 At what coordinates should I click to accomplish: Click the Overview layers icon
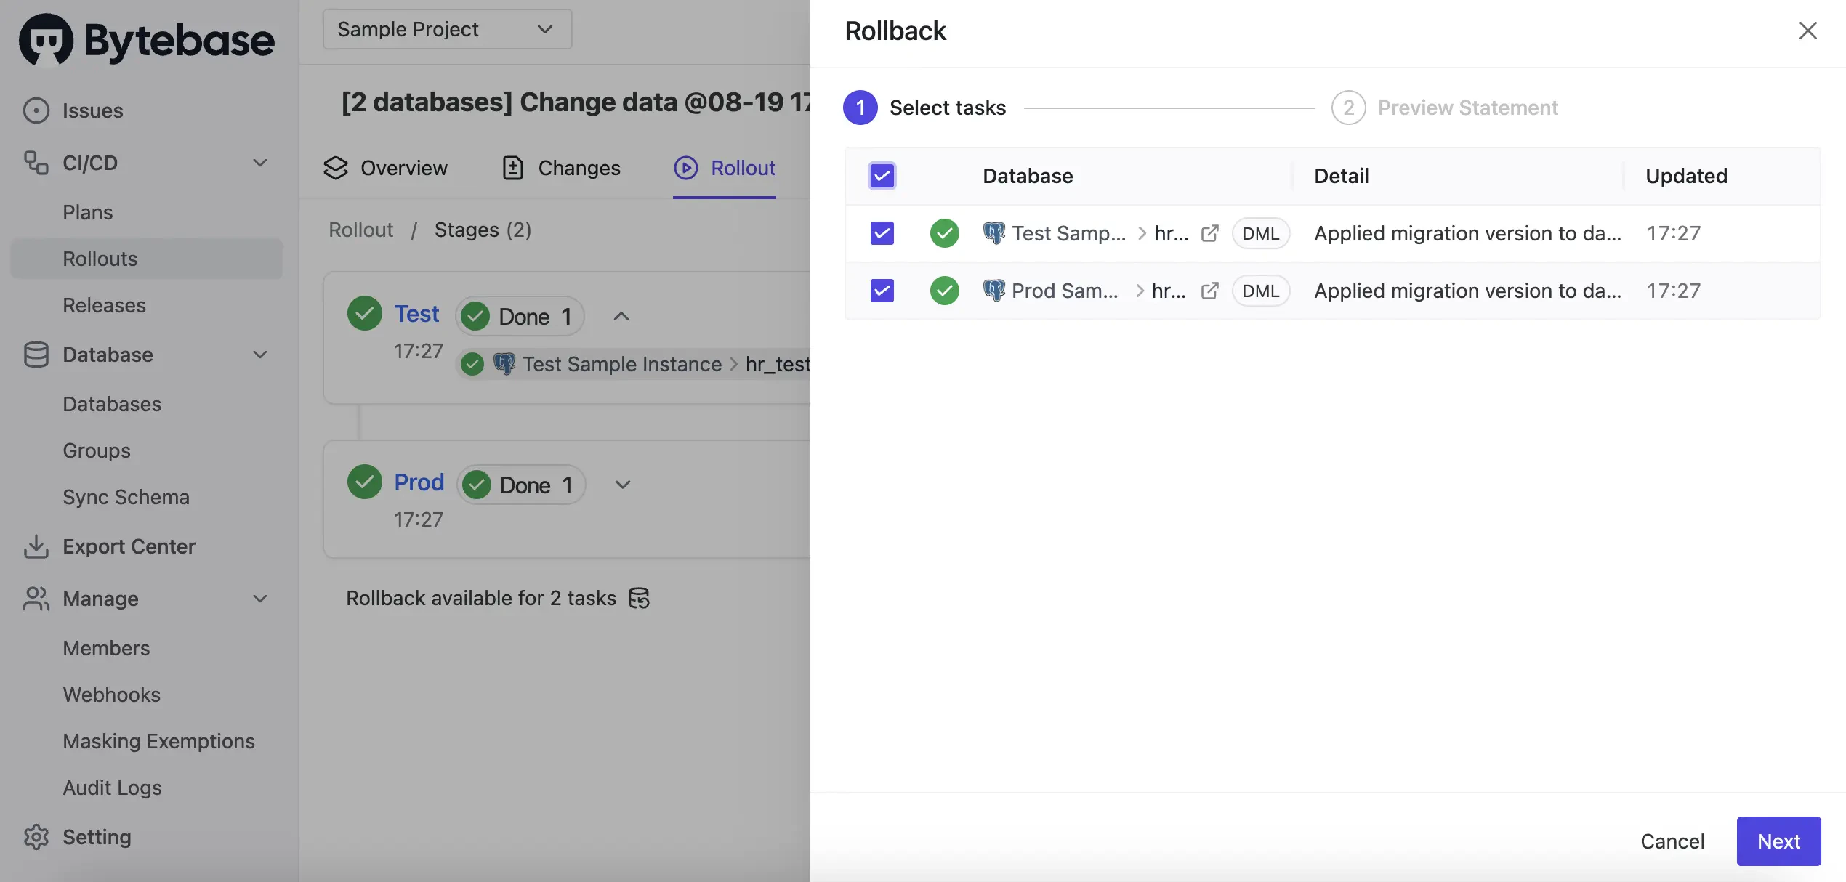click(x=336, y=168)
